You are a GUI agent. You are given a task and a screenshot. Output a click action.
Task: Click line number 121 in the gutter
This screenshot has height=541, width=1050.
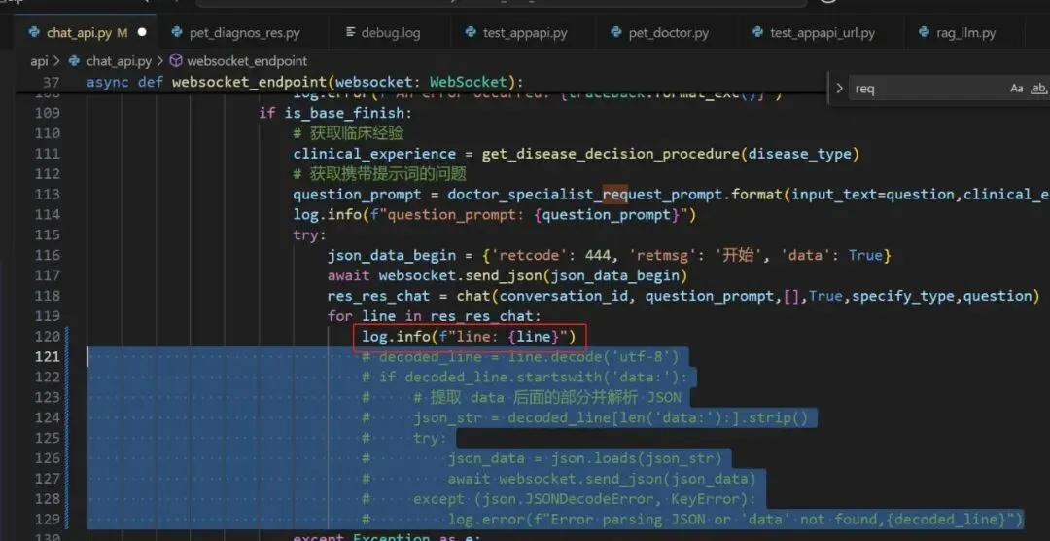[47, 357]
